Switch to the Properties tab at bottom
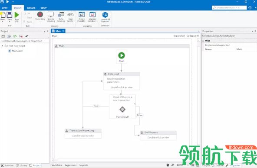This screenshot has width=257, height=168. [x=233, y=165]
